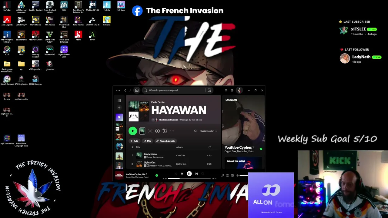The width and height of the screenshot is (388, 218).
Task: Mute the Spotify volume speaker icon
Action: coord(237,175)
